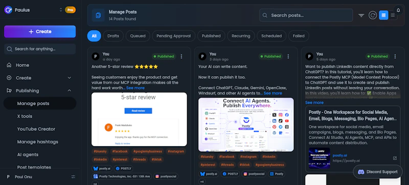This screenshot has height=185, width=409.
Task: Select the Recurring filter tab
Action: coord(241,36)
